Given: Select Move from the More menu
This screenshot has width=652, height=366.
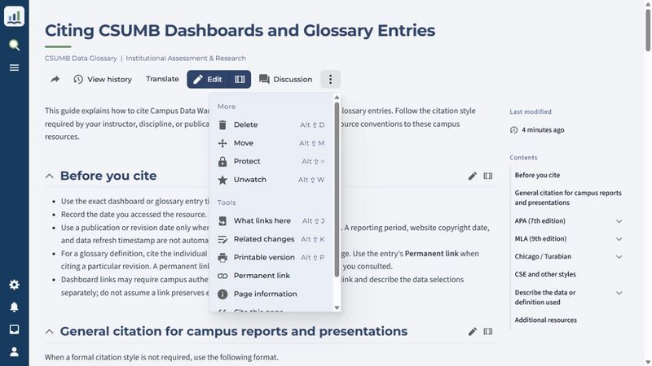Looking at the screenshot, I should point(271,143).
